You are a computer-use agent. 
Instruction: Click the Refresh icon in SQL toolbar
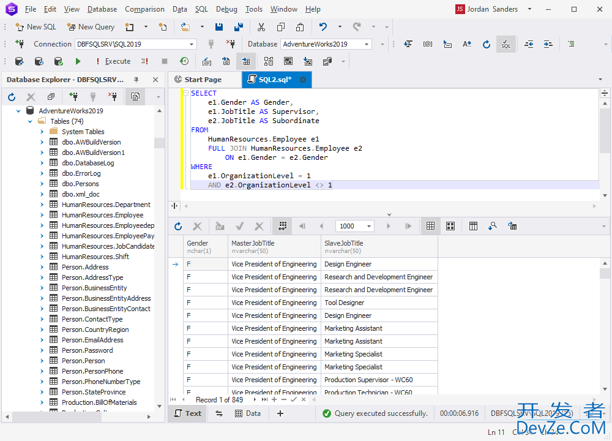tap(487, 44)
